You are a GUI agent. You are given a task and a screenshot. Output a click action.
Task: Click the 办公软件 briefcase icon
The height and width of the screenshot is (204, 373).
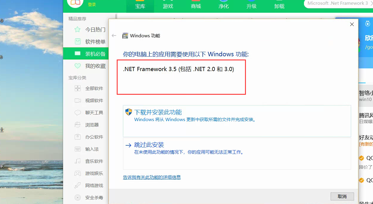[78, 137]
